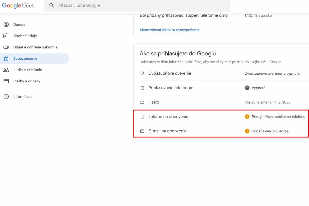Click the Domov person icon in sidebar
Image resolution: width=309 pixels, height=206 pixels.
tap(6, 24)
